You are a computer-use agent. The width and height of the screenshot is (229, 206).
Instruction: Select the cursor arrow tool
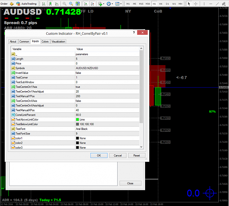(189, 4)
